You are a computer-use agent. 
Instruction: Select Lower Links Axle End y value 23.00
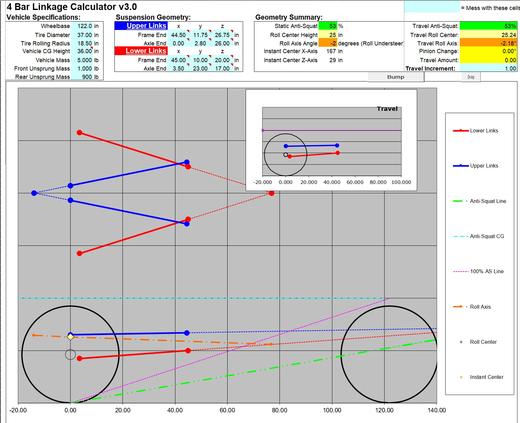point(200,68)
